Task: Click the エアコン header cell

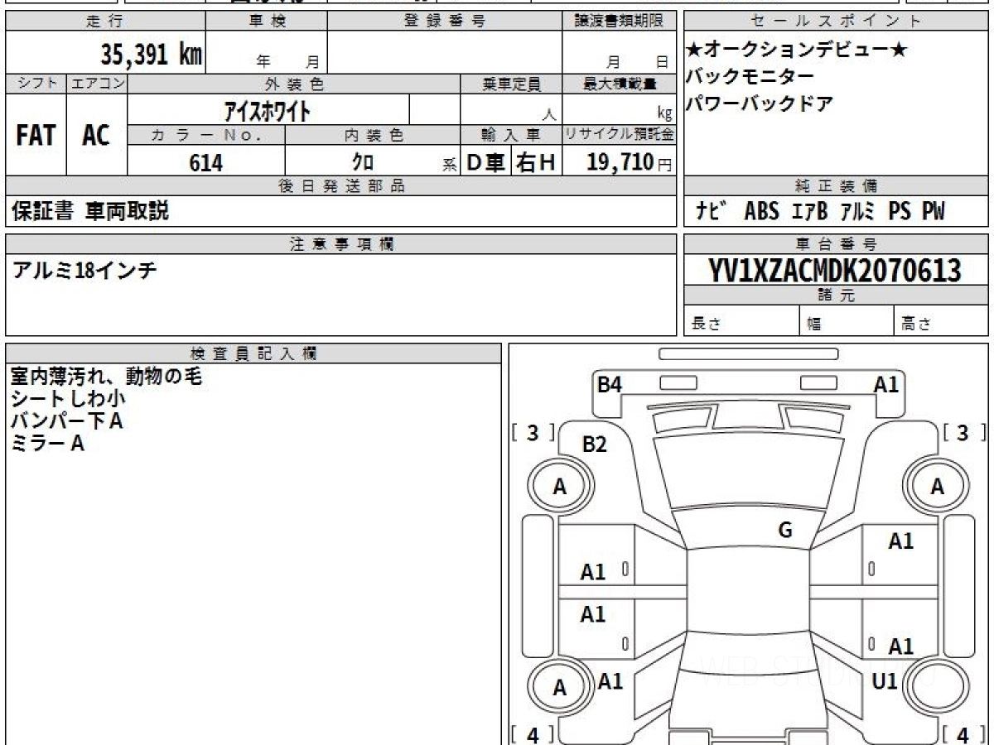Action: coord(97,84)
